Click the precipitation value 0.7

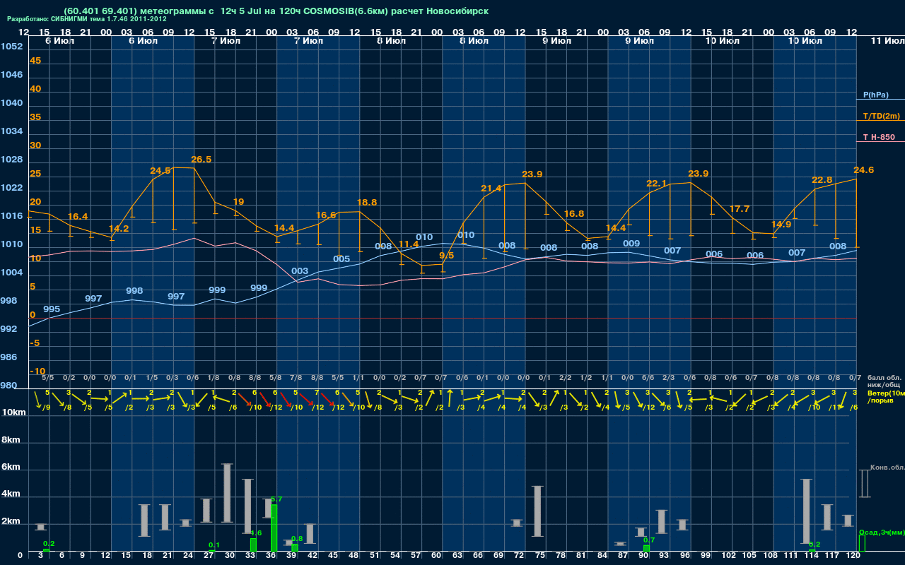[x=649, y=540]
